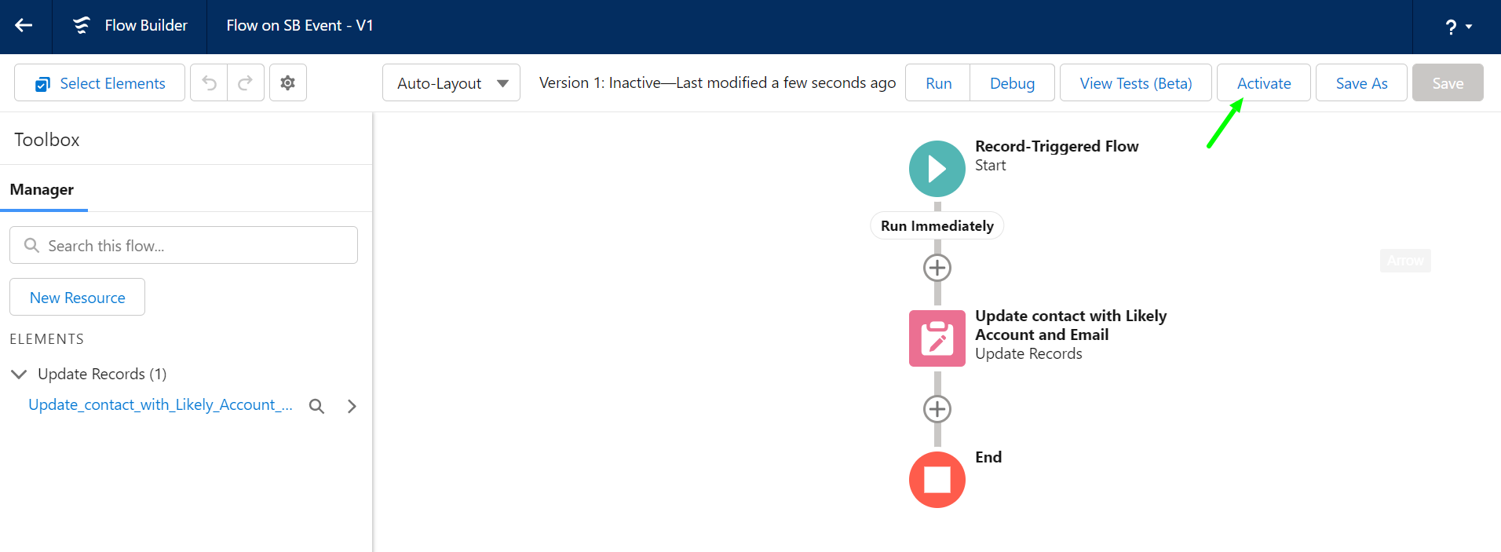Go back using the back arrow
The width and height of the screenshot is (1501, 552).
coord(24,26)
